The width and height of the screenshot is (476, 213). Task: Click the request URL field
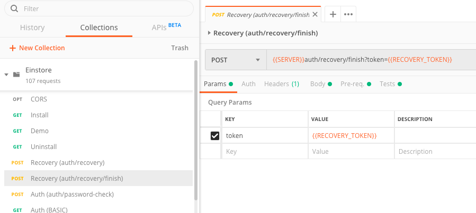[371, 60]
